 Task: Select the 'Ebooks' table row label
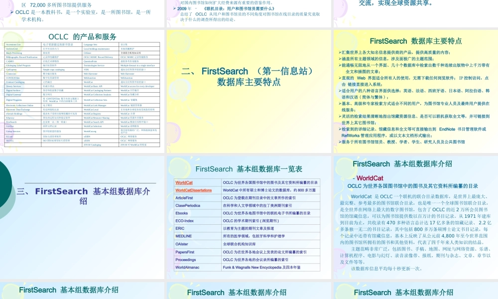click(182, 213)
